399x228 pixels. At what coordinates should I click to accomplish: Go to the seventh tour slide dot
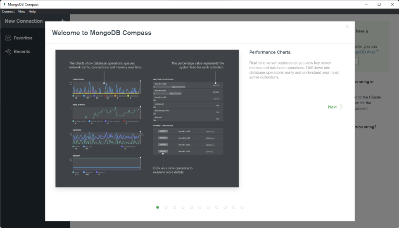(208, 207)
